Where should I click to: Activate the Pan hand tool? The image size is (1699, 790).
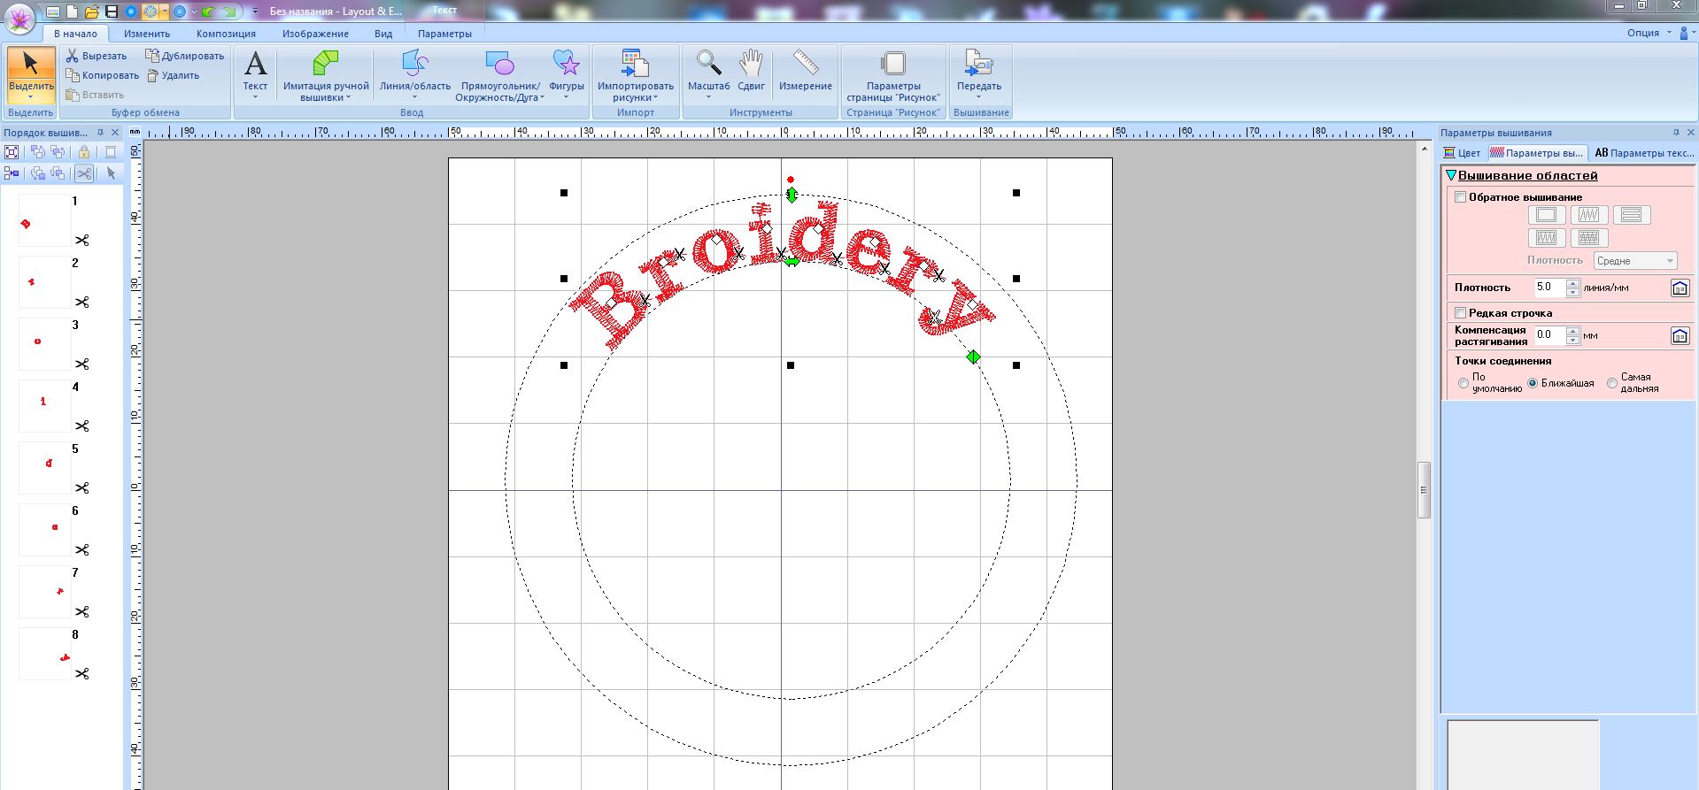coord(751,64)
